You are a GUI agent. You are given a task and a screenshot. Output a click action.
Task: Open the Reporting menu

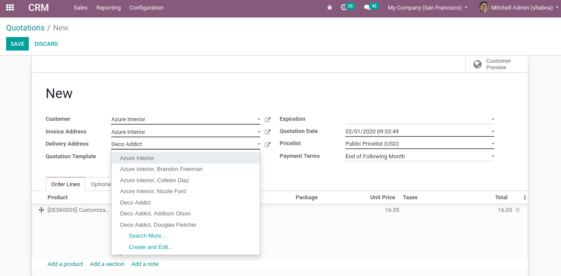(x=109, y=7)
